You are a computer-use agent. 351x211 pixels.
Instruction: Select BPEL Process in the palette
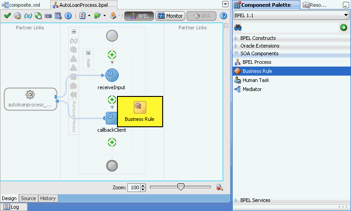[292, 62]
